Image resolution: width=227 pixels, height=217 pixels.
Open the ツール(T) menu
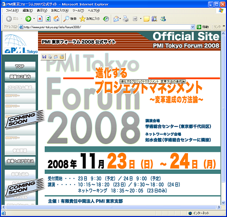pos(78,11)
